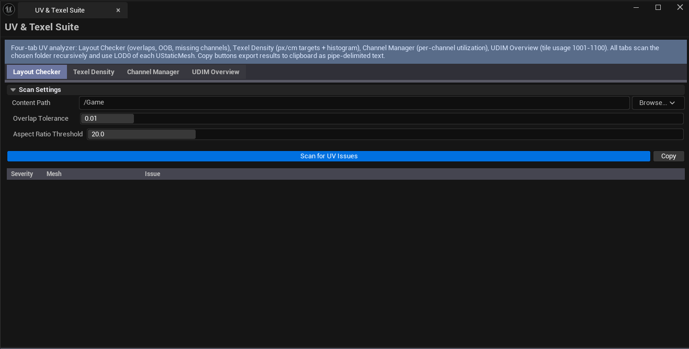Screen dimensions: 689x349
Task: Sort by the Issue column header
Action: pos(152,174)
